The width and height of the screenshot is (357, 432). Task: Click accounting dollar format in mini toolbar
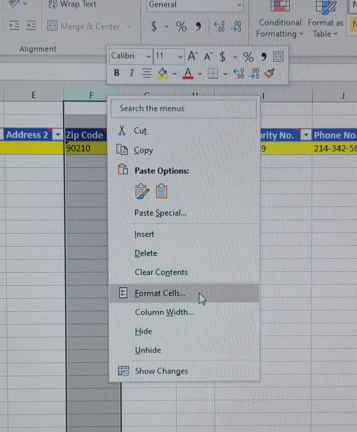coord(222,57)
